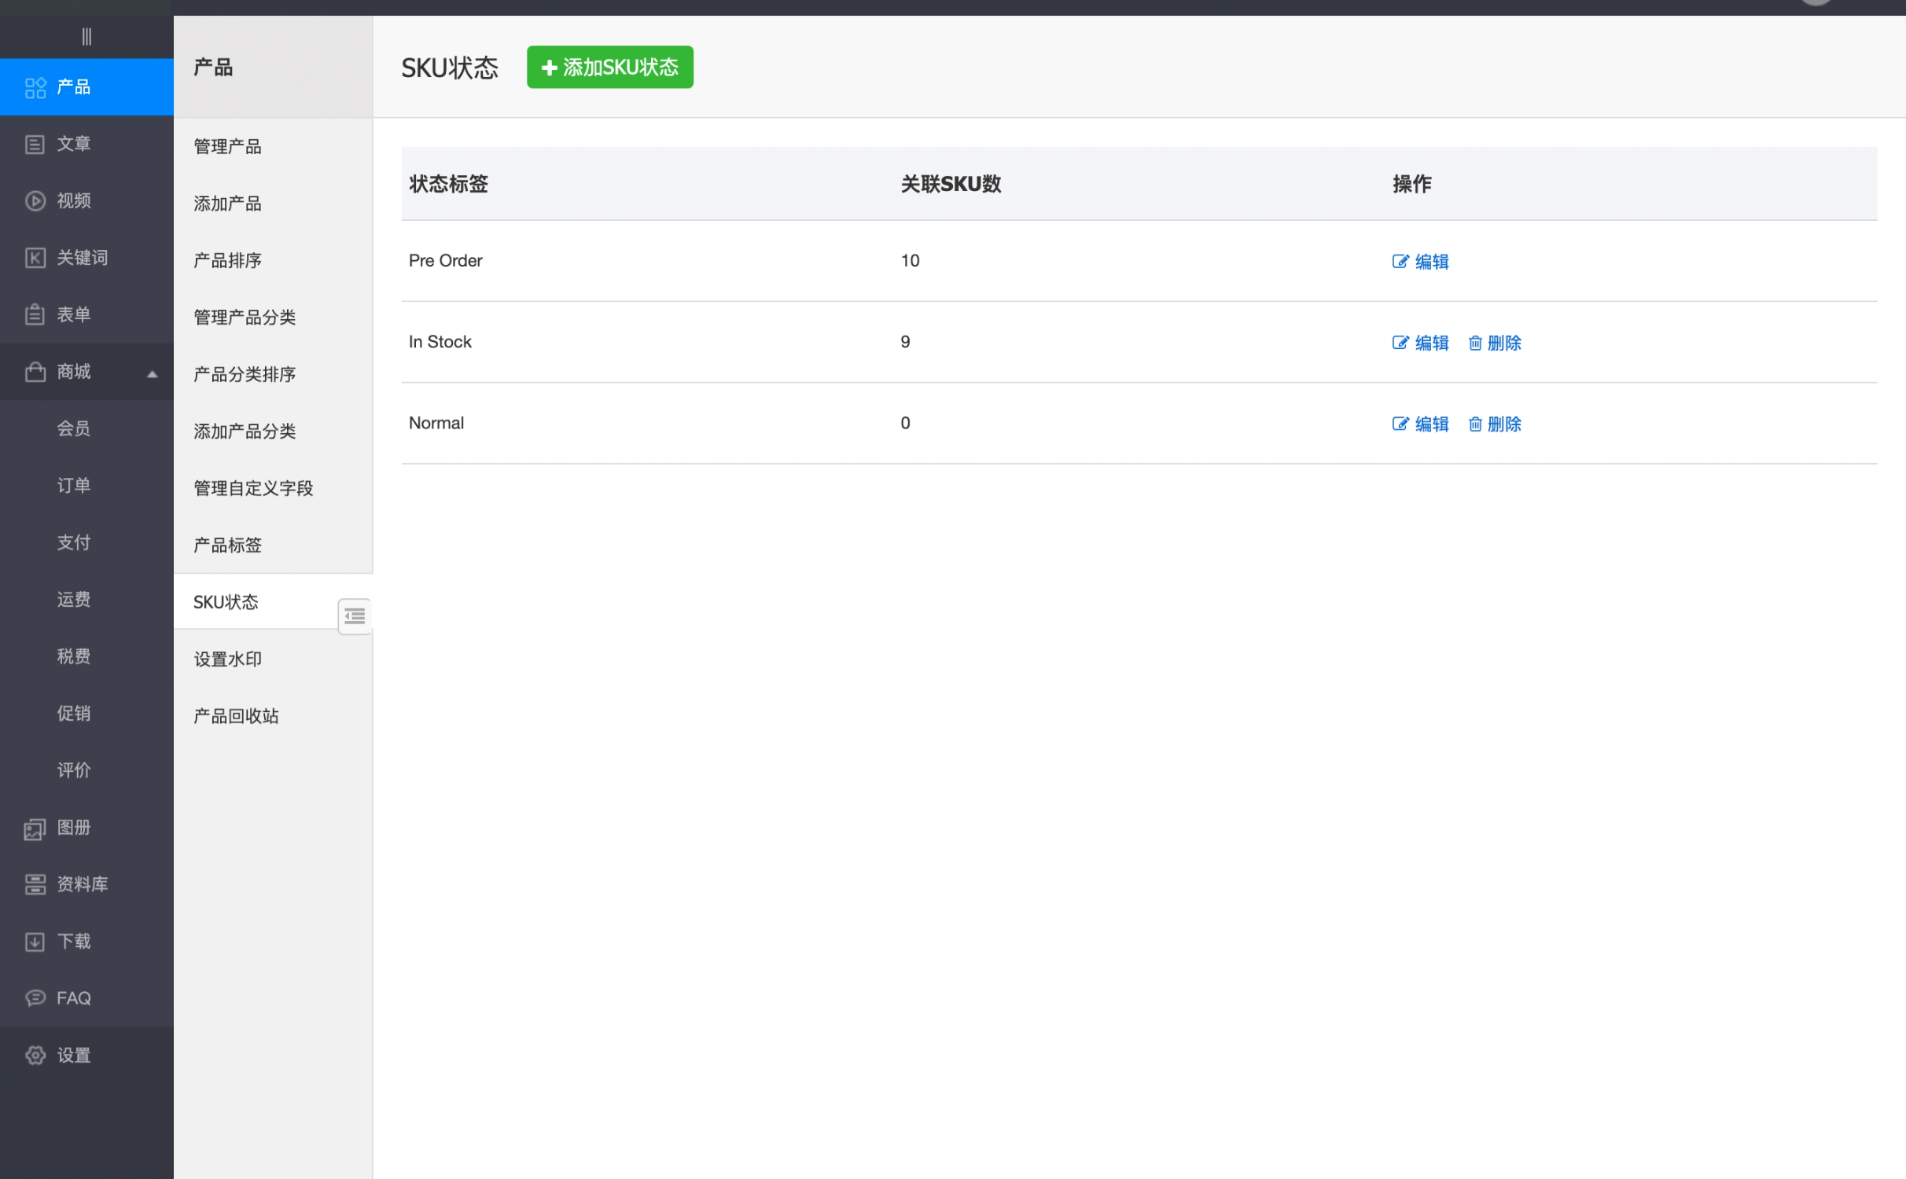1906x1179 pixels.
Task: Open the 视频 video section icon
Action: [35, 201]
